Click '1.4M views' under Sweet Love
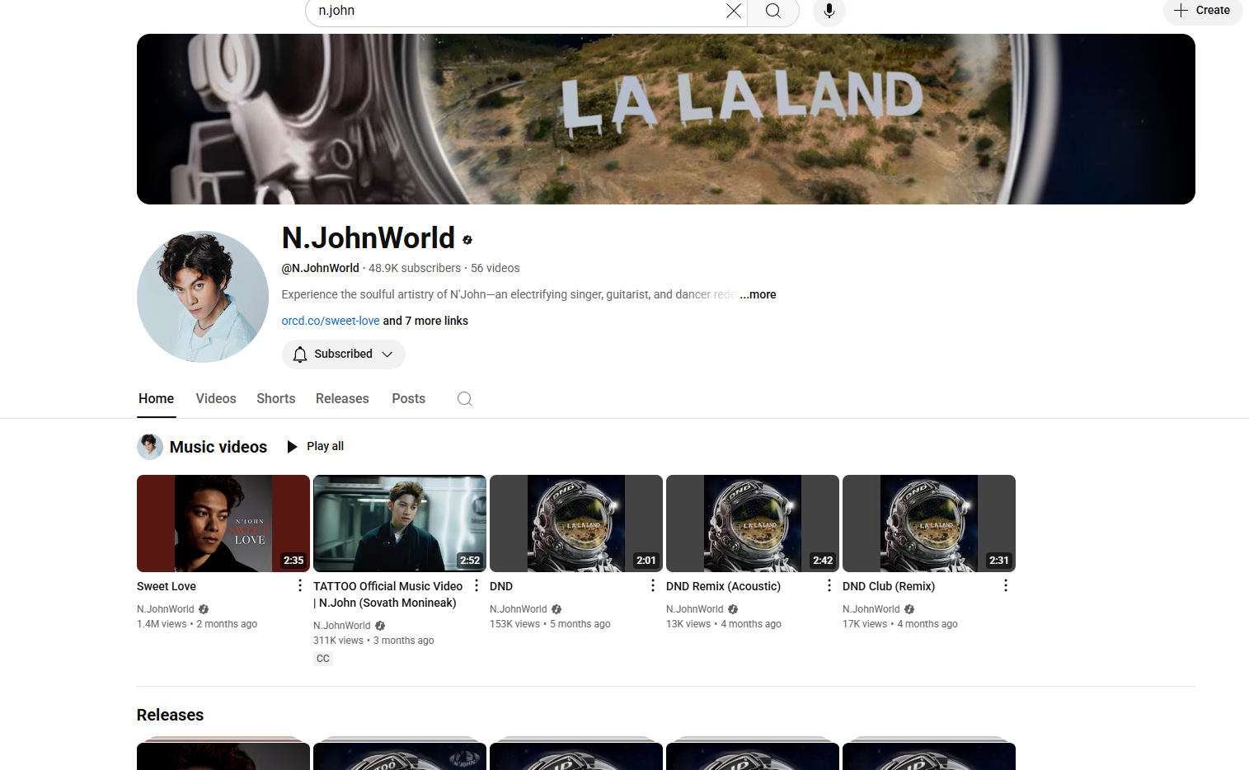Screen dimensions: 1249x770 coord(162,624)
